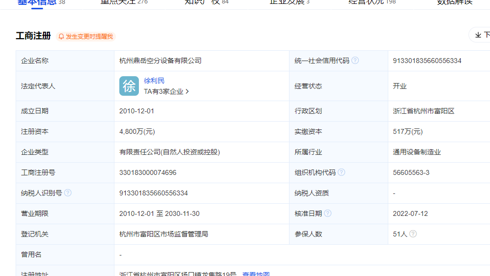Select registration number 330183000074696
This screenshot has width=490, height=276.
[148, 172]
